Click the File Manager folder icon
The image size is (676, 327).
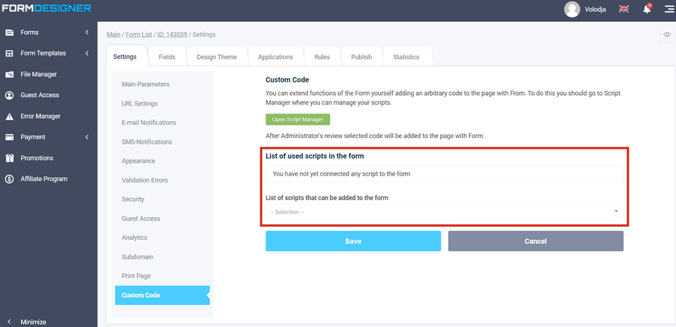pyautogui.click(x=10, y=74)
